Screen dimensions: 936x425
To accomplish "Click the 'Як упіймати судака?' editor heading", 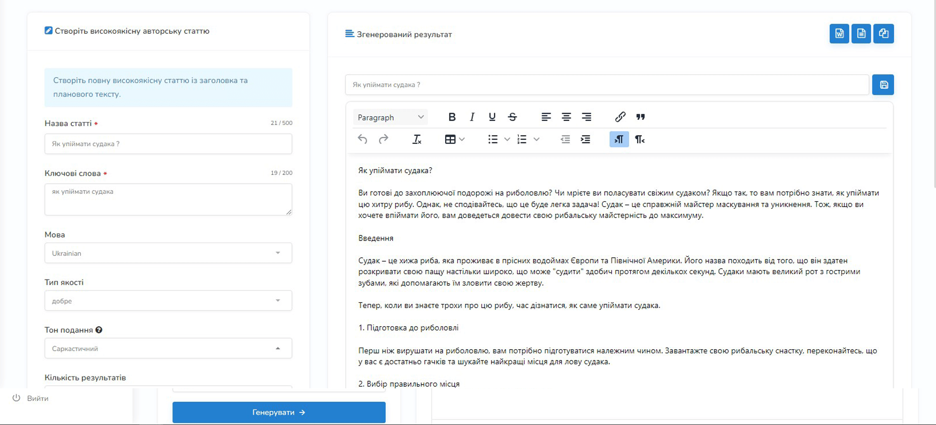I will (395, 170).
